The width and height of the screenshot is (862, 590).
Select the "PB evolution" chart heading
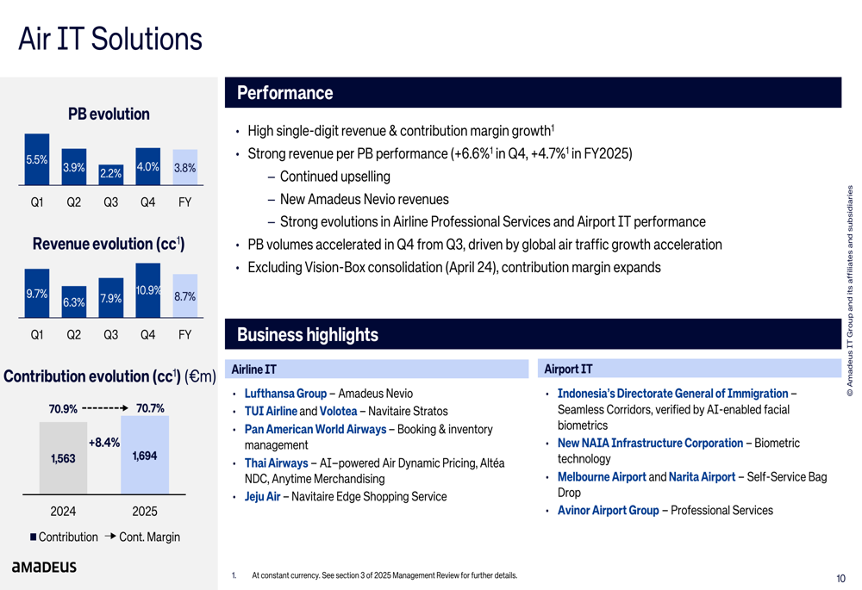click(x=109, y=114)
